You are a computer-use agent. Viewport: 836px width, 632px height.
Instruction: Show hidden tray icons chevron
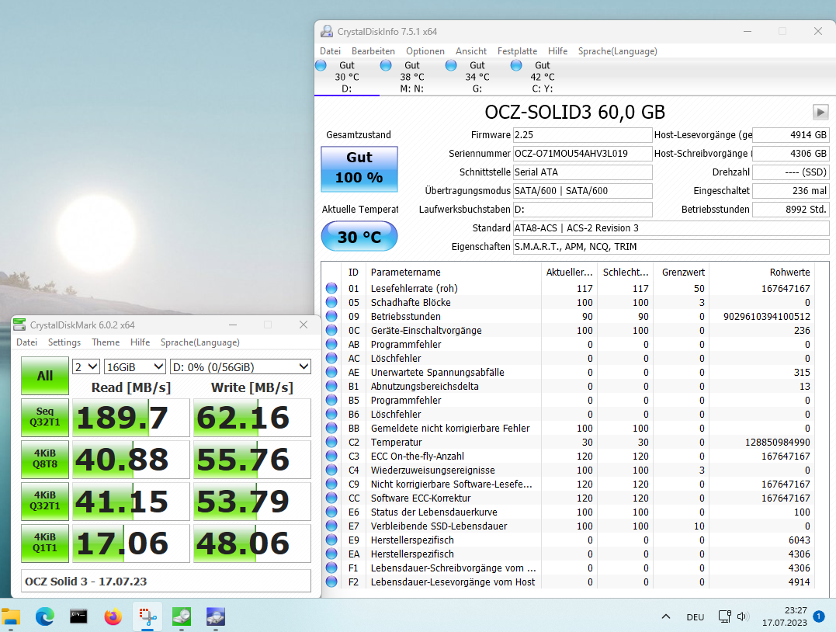click(x=666, y=616)
